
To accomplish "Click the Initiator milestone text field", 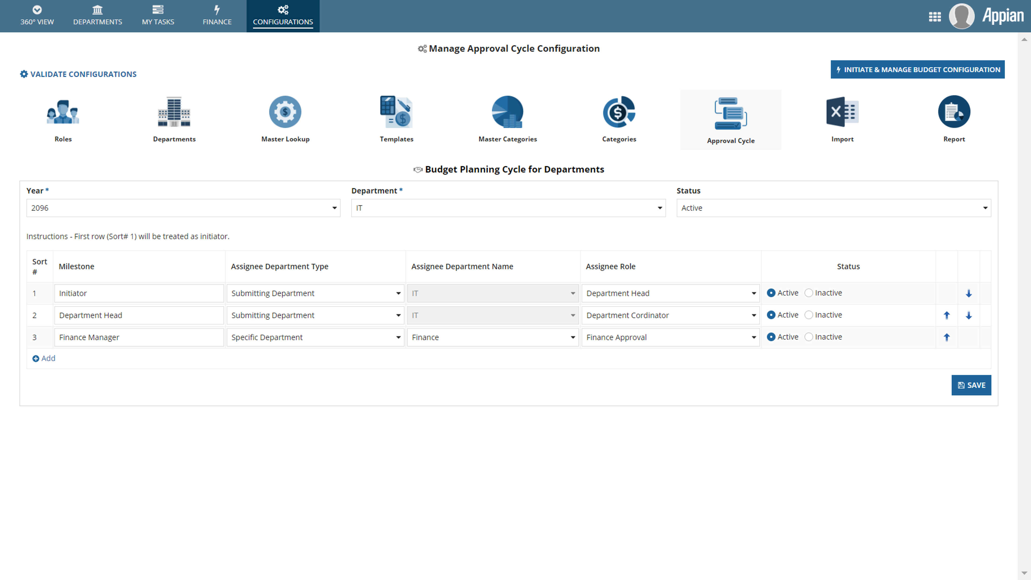I will [139, 293].
